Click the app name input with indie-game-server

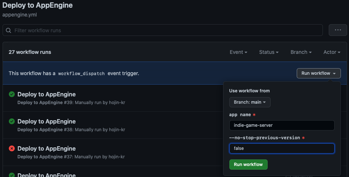(282, 125)
